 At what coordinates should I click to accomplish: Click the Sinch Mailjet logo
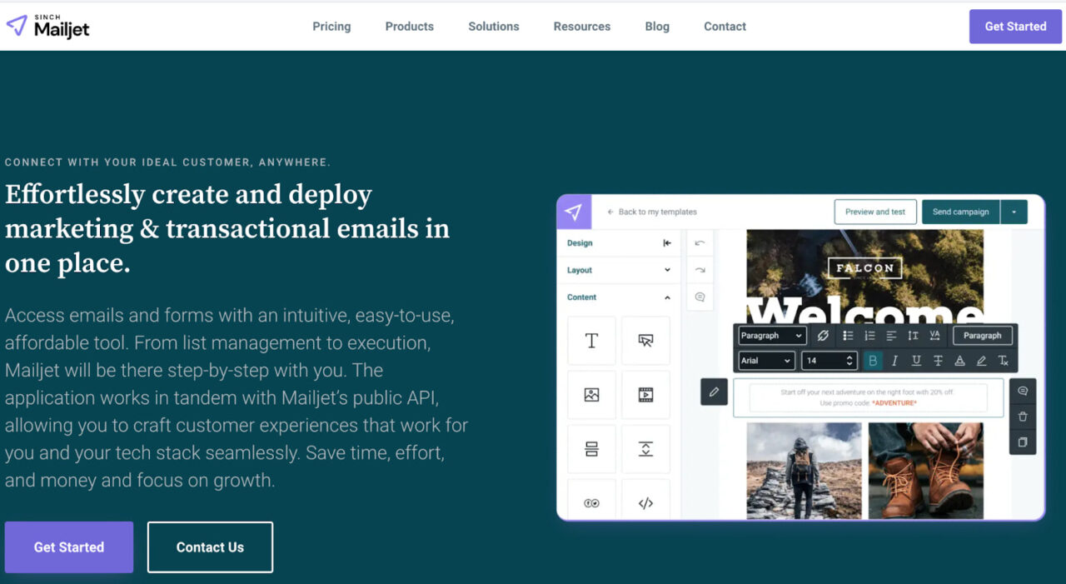pyautogui.click(x=47, y=26)
